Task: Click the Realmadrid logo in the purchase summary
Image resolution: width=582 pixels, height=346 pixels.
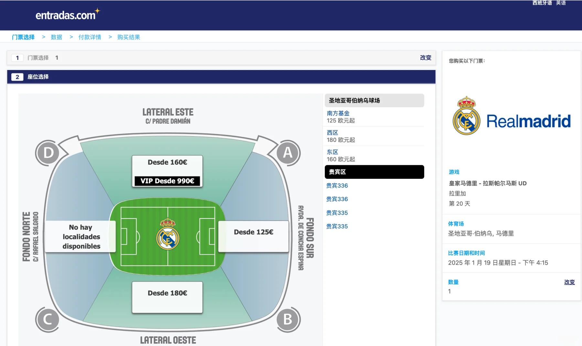Action: click(512, 116)
